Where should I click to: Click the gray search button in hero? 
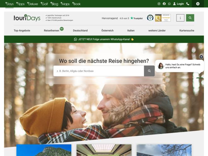click(x=149, y=71)
